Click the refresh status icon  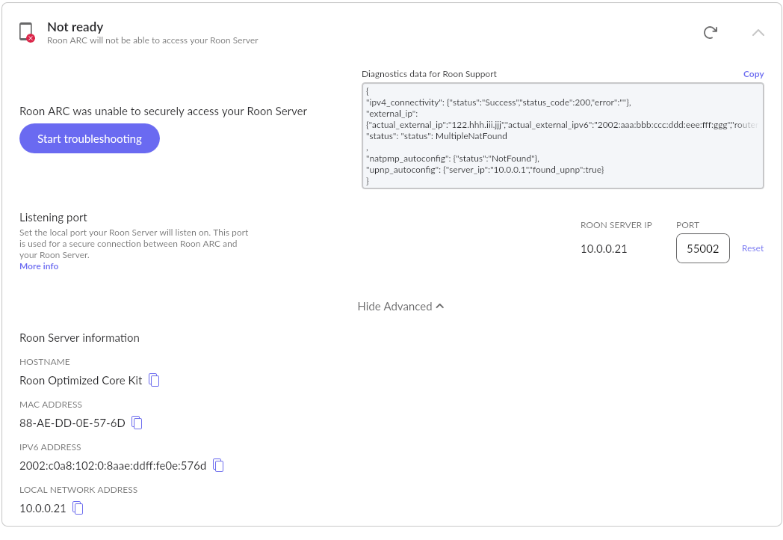coord(710,32)
